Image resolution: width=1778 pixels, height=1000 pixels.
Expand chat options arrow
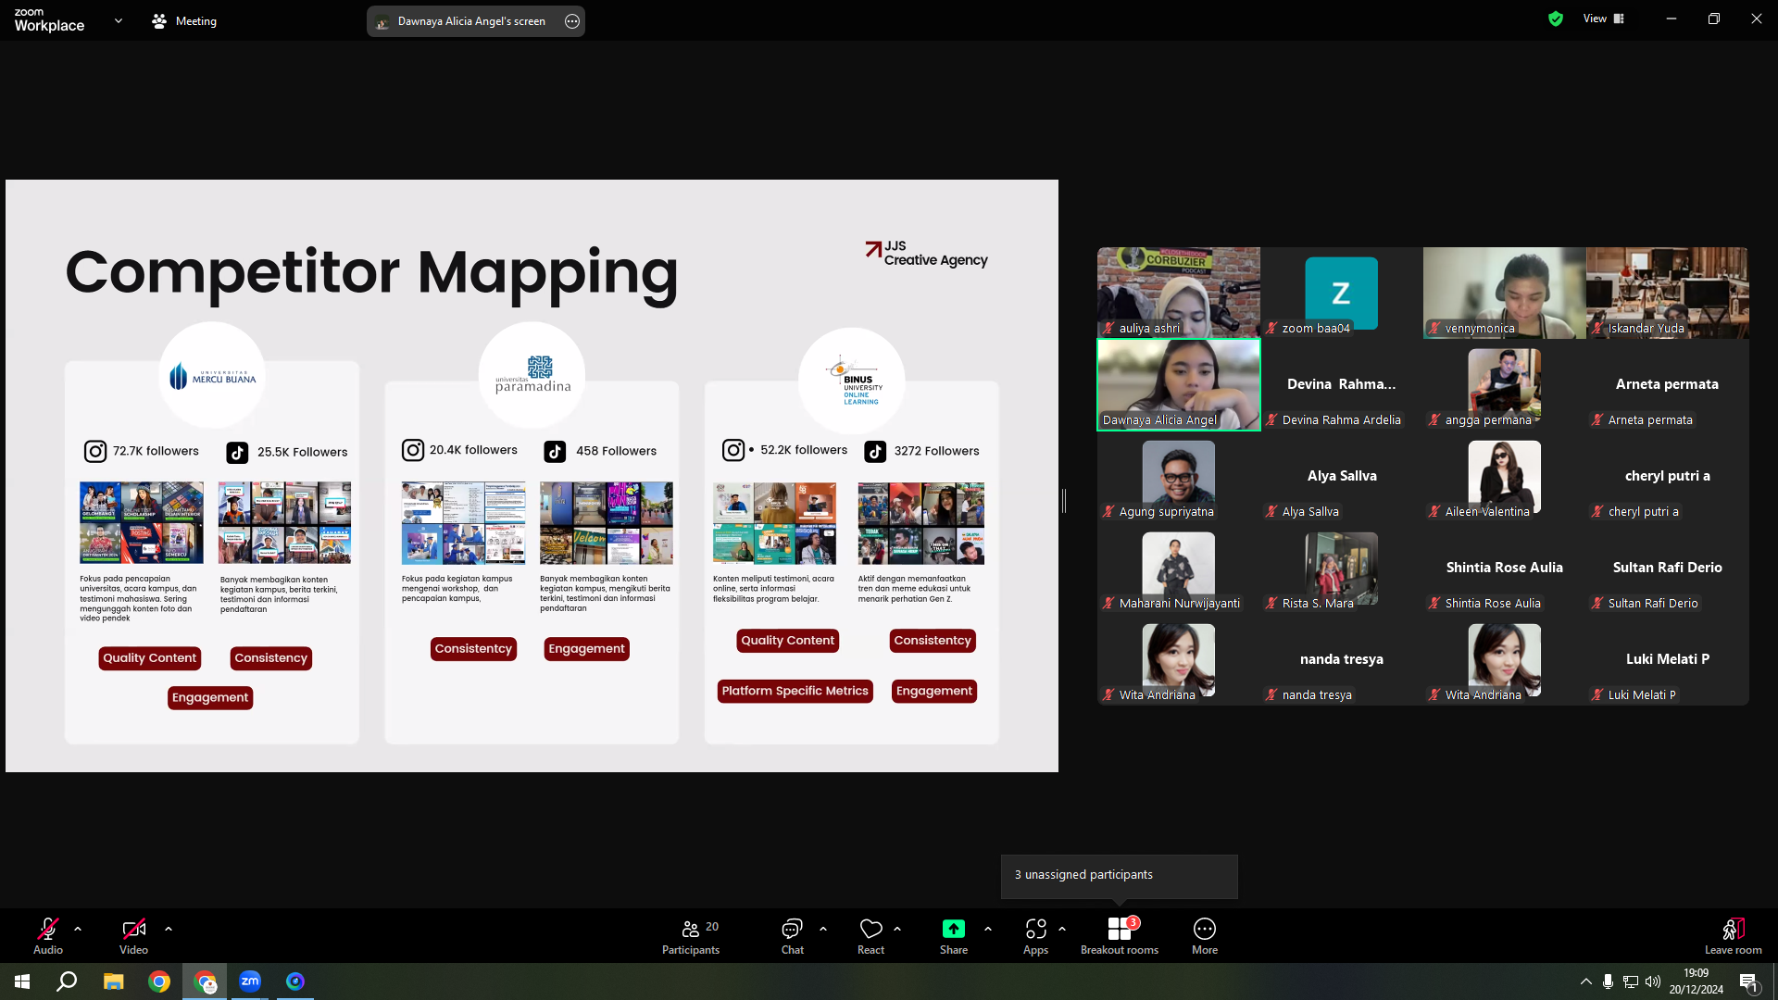point(823,928)
